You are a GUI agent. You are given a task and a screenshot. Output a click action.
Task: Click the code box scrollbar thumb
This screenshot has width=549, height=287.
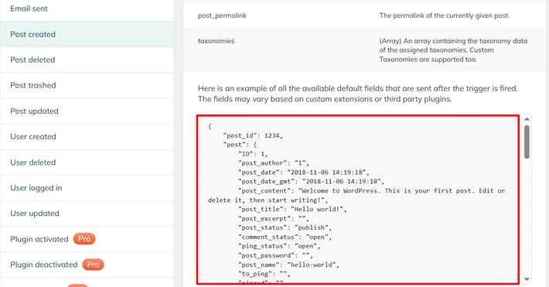(x=527, y=142)
